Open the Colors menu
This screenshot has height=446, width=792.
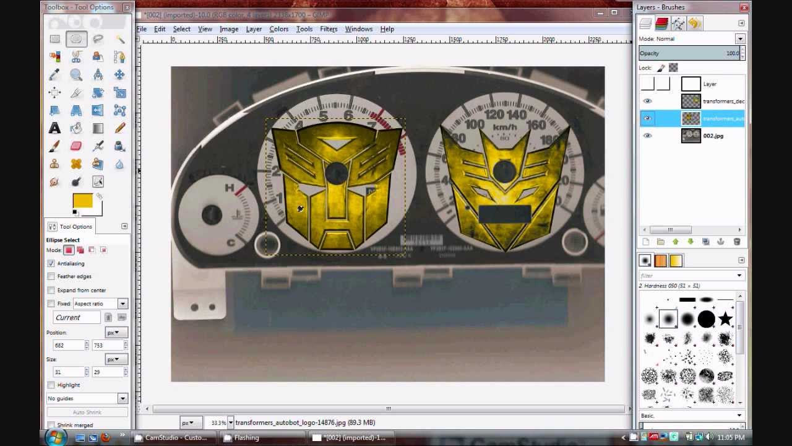point(278,29)
